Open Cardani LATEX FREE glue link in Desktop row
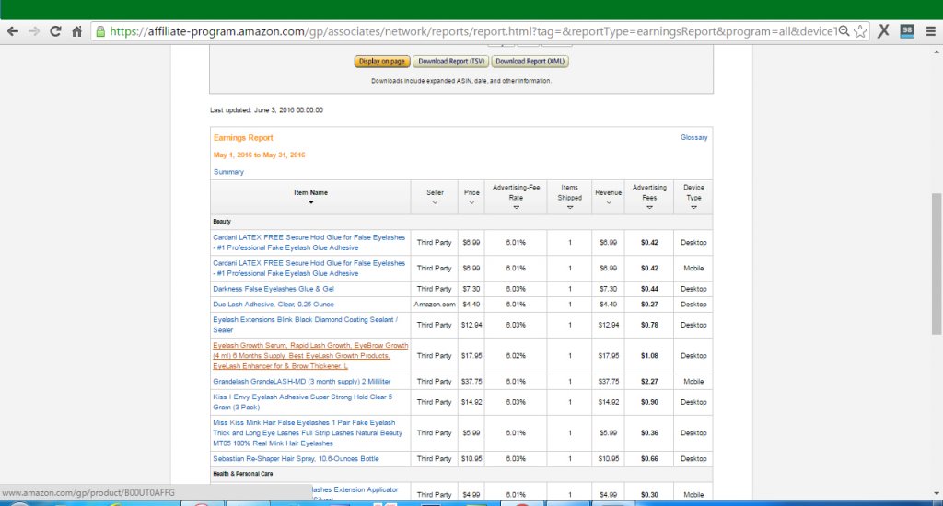Viewport: 943px width, 506px height. (309, 242)
